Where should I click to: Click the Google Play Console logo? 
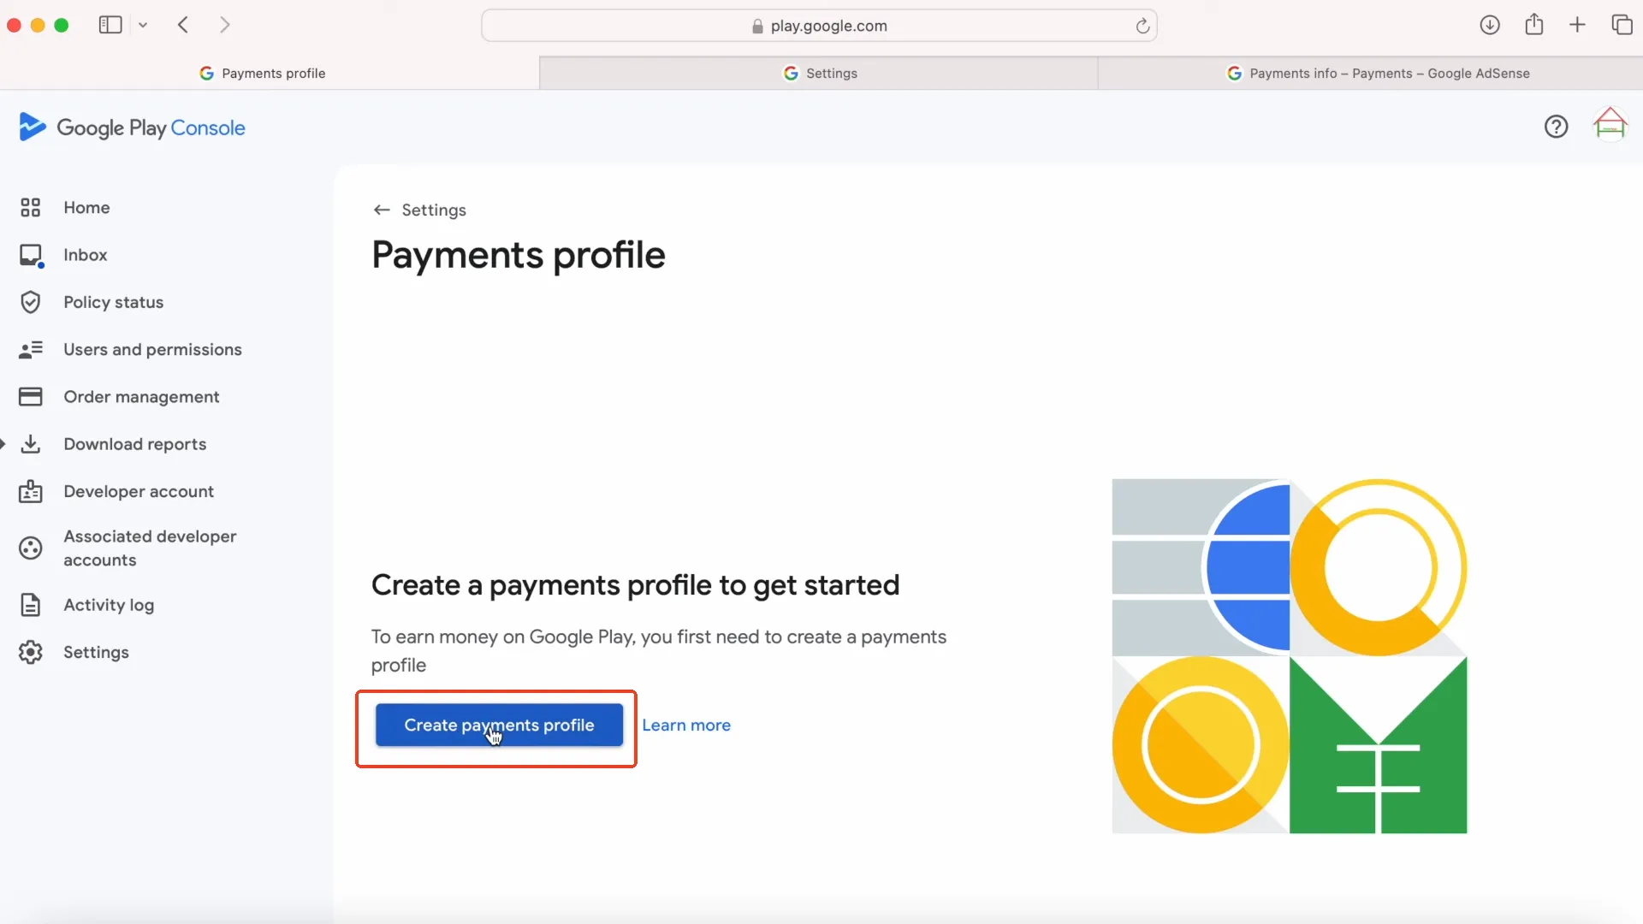[132, 127]
